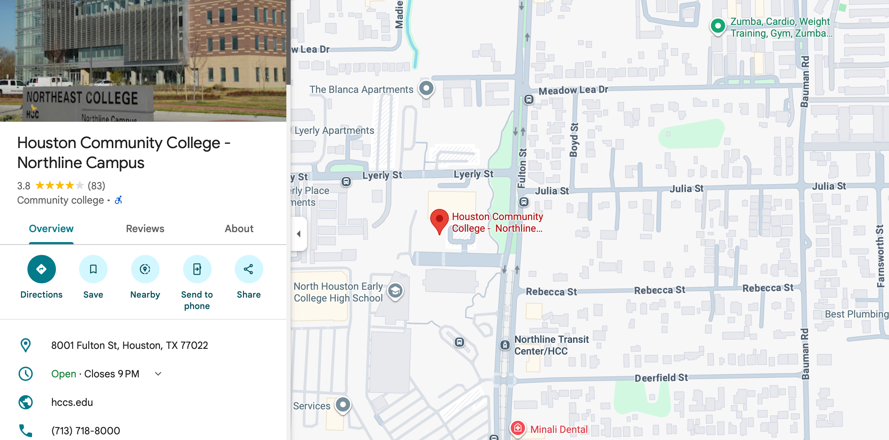Open the hccs.edu website link

(x=72, y=402)
